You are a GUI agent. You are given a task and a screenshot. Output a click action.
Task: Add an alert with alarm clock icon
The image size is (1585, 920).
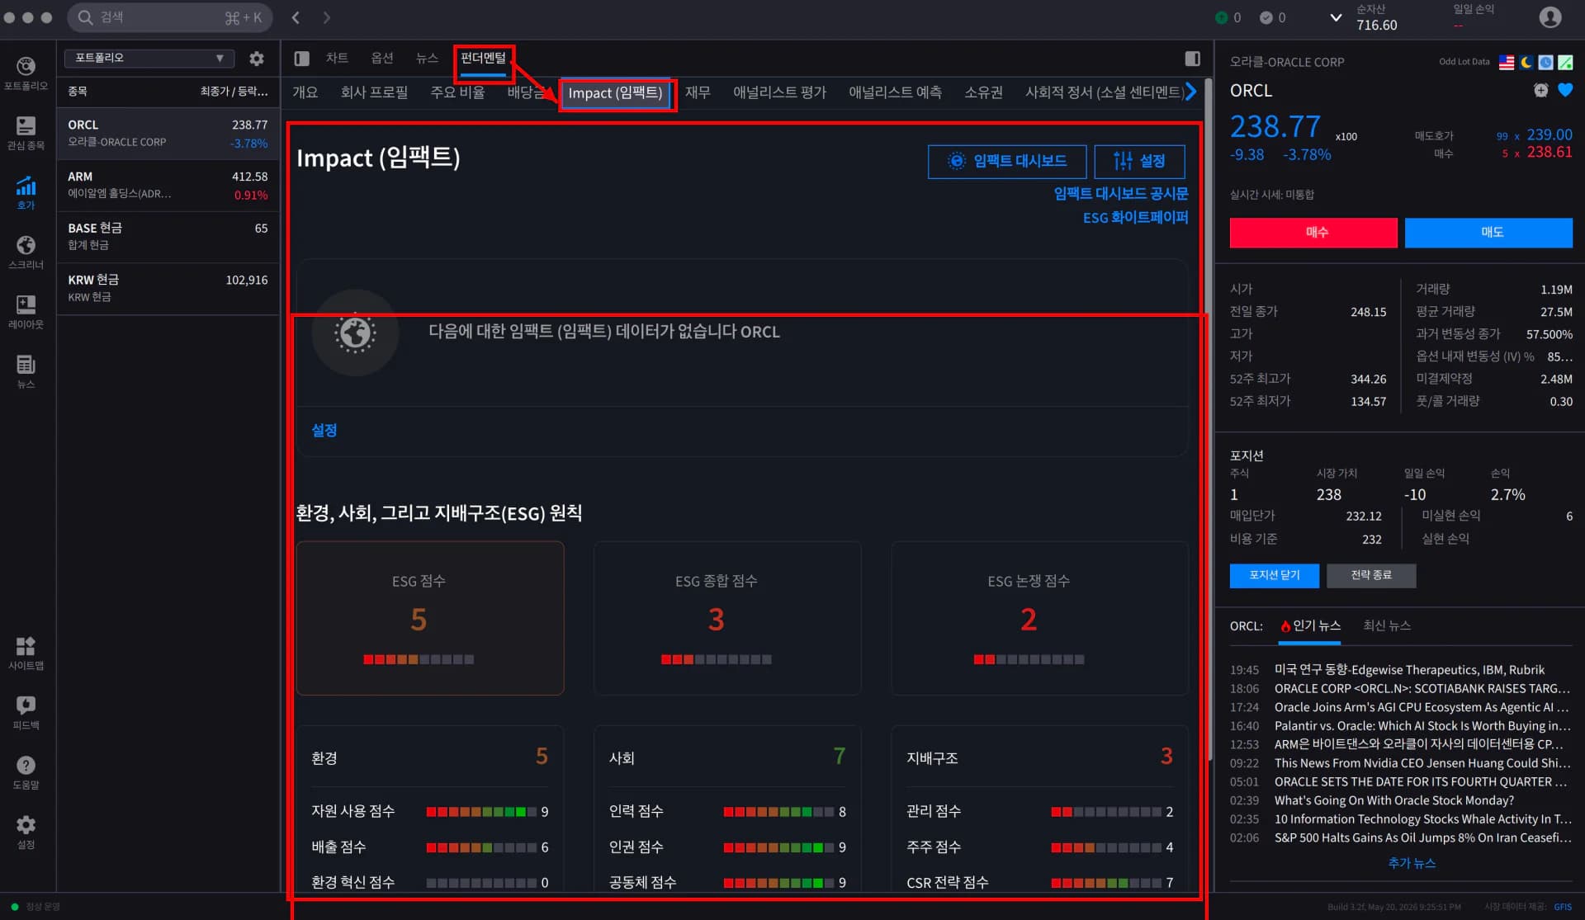(1541, 91)
